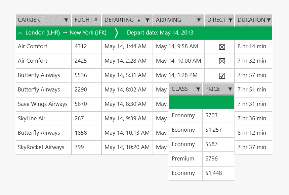
Task: Collapse the London to New York group
Action: click(x=20, y=33)
